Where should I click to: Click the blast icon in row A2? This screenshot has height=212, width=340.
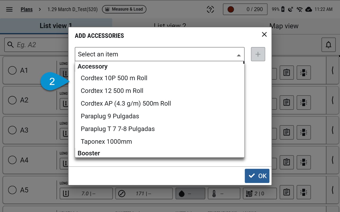point(304,102)
